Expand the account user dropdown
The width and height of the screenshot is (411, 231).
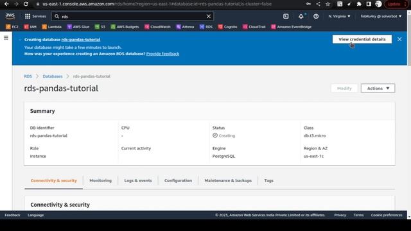(381, 16)
